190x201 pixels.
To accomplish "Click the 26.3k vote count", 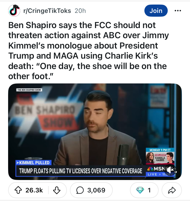I will point(34,190).
